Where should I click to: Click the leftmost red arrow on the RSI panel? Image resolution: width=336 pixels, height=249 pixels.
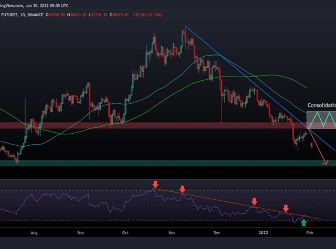pyautogui.click(x=155, y=184)
